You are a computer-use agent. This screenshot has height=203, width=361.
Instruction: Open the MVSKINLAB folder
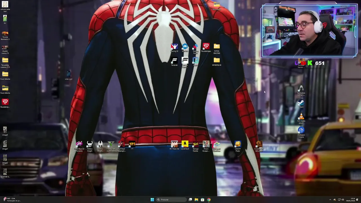click(x=217, y=62)
